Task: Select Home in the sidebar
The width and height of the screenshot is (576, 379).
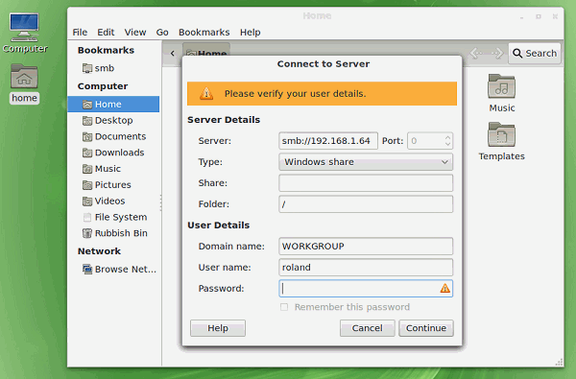Action: coord(113,105)
